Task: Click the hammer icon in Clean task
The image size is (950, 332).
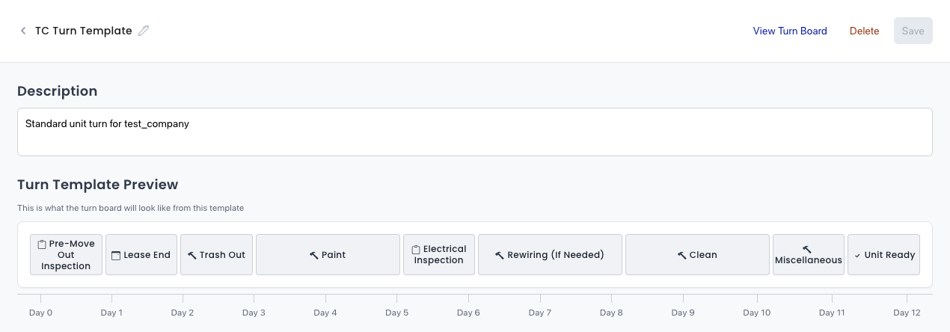Action: (682, 255)
